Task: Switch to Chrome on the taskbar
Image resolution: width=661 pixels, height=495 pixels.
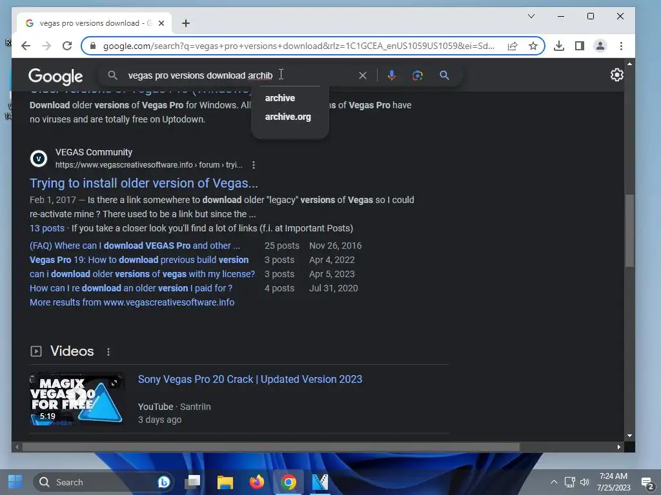Action: click(289, 482)
